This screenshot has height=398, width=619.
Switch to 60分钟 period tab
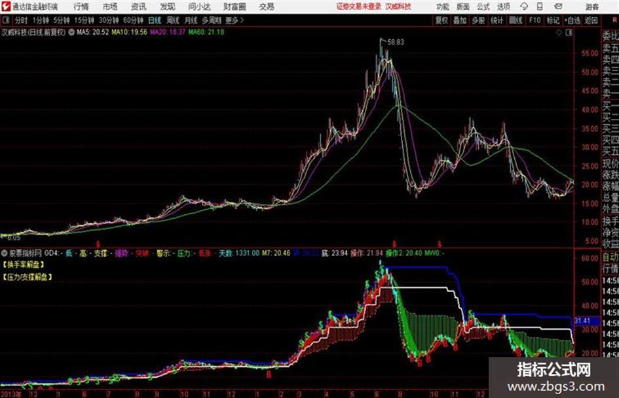tap(133, 20)
